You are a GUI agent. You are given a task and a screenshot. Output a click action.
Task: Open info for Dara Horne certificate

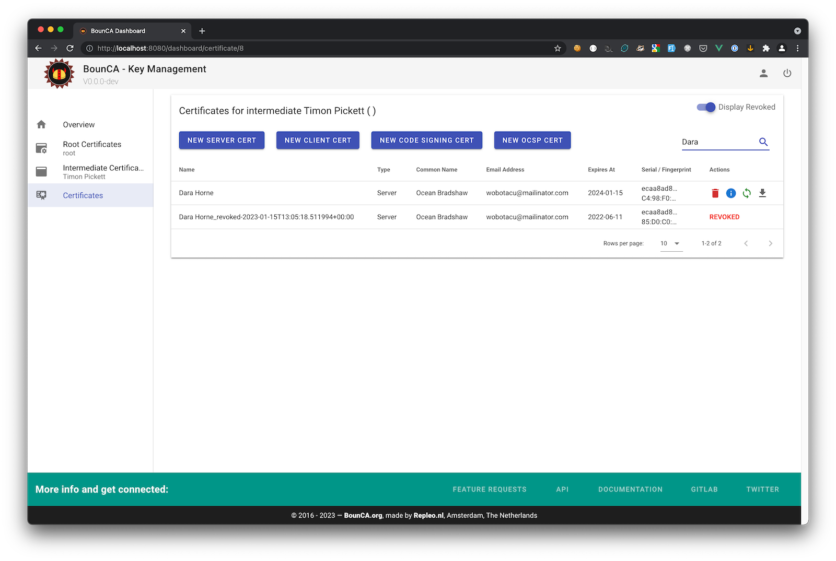pos(731,193)
